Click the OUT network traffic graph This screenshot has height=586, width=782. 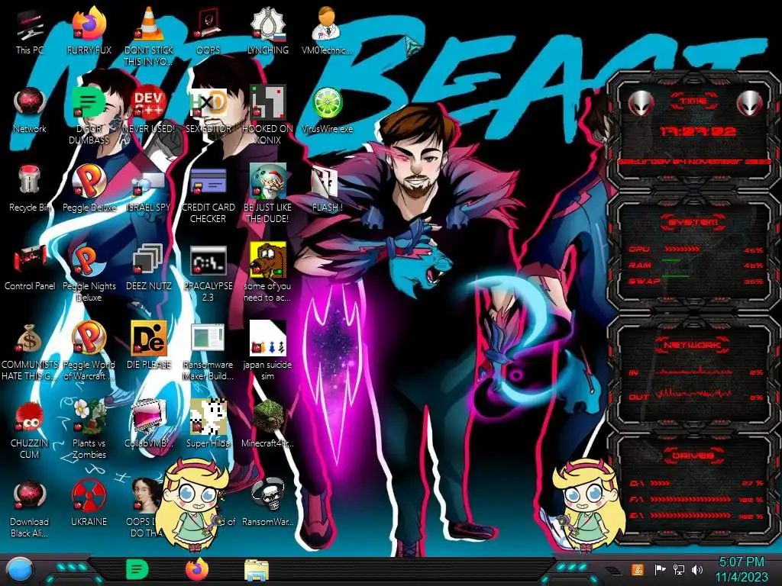click(693, 394)
